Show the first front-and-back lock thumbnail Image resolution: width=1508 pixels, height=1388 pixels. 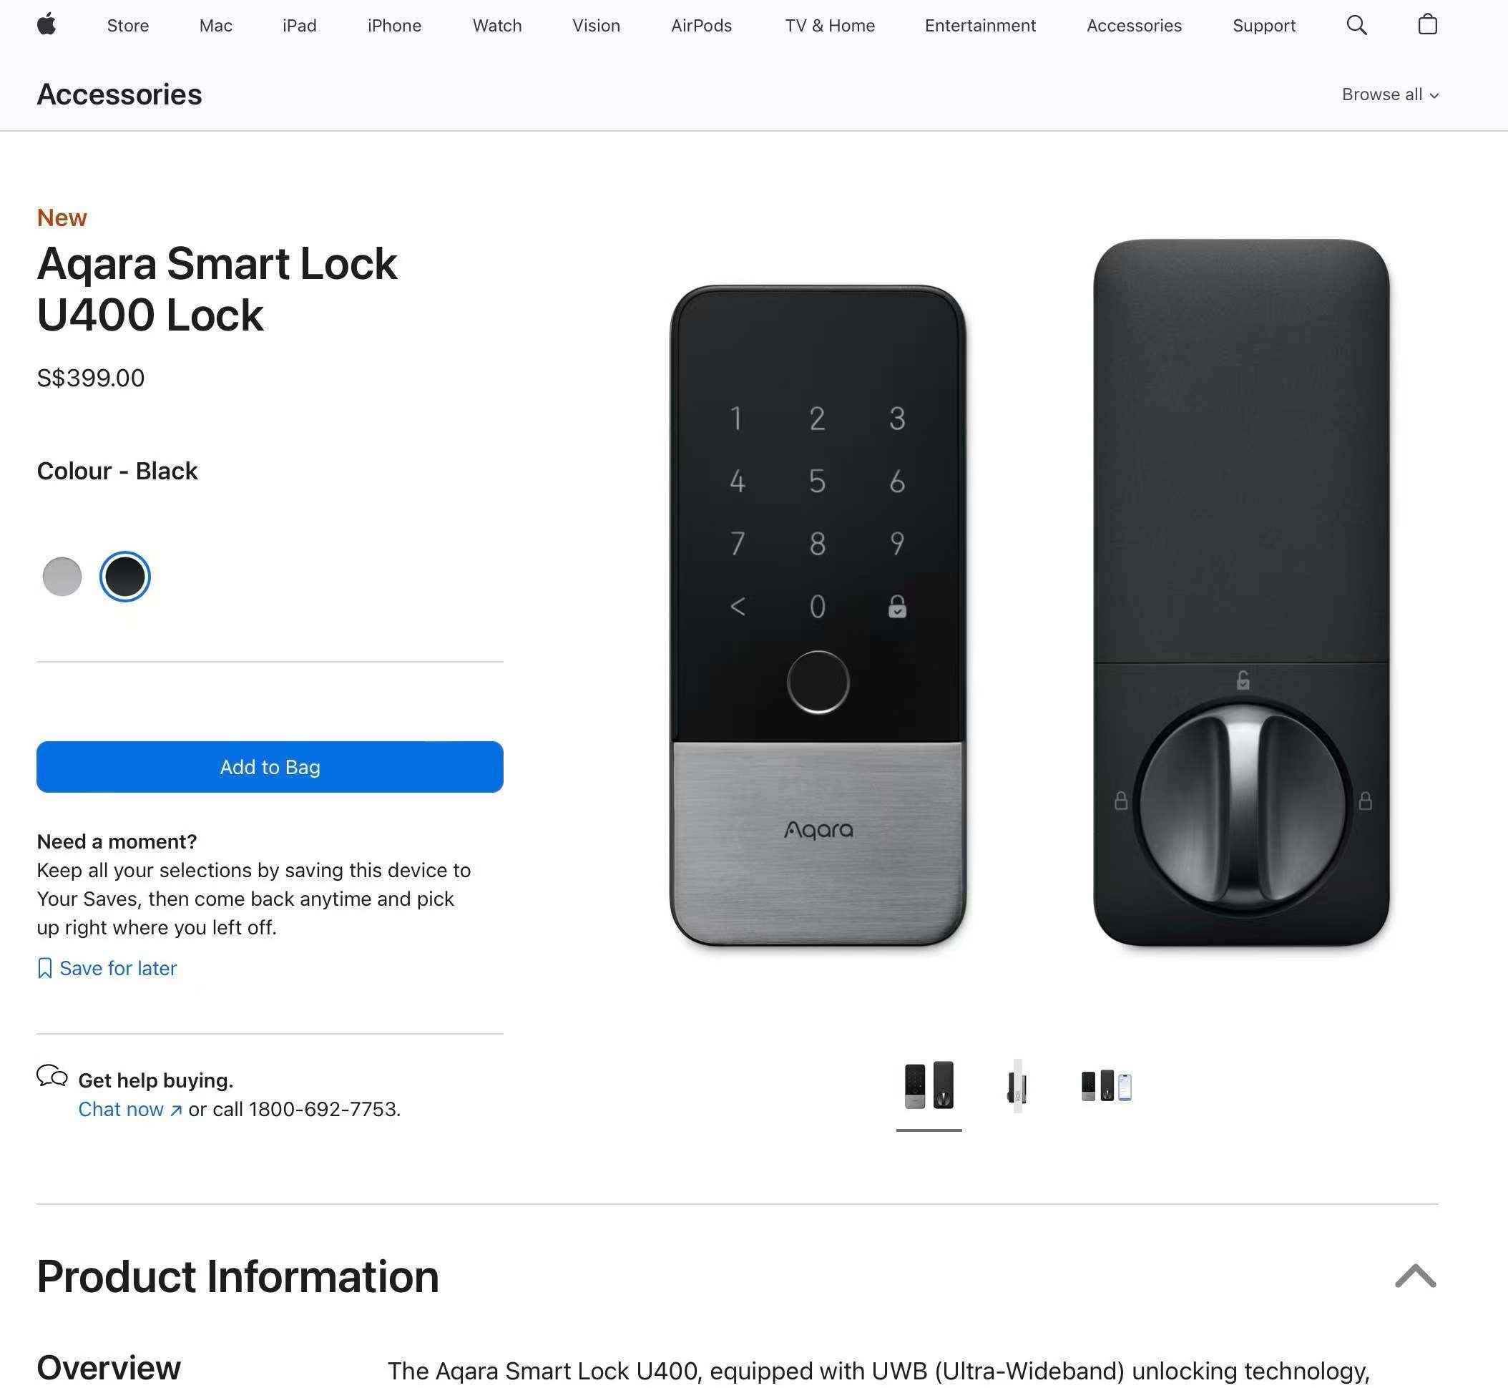pyautogui.click(x=929, y=1085)
